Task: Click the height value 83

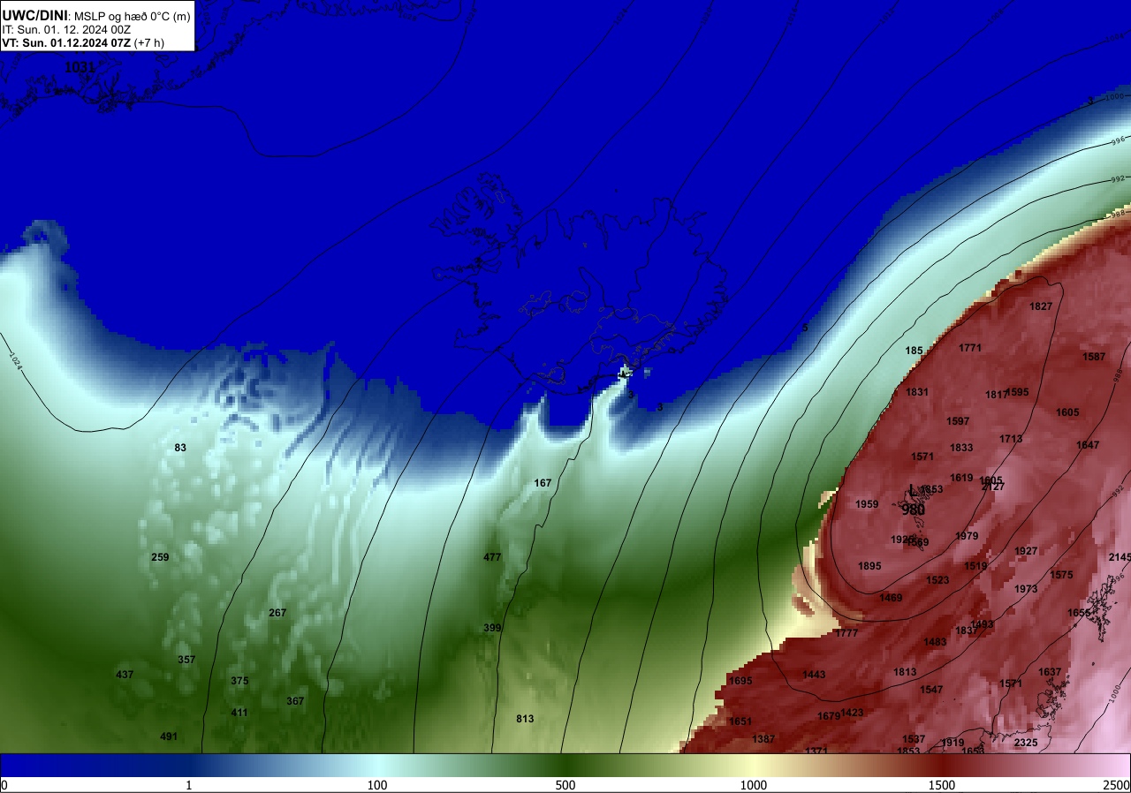Action: 180,448
